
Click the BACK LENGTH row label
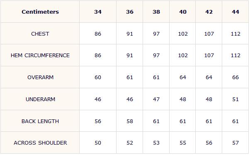pos(40,121)
